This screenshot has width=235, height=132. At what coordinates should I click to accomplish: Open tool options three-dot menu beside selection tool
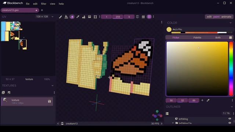point(100,17)
